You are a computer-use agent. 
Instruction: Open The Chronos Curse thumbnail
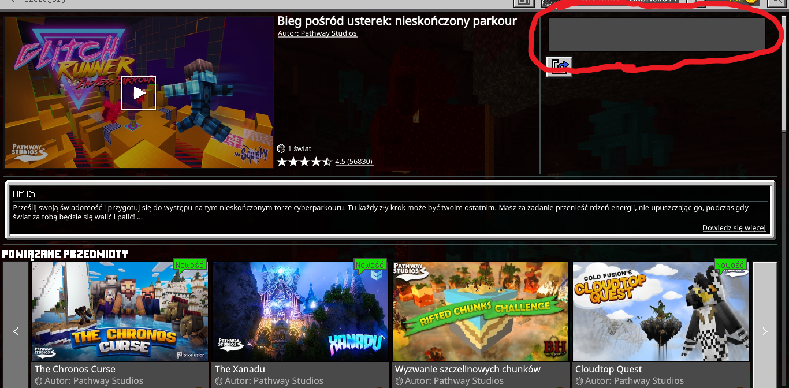tap(120, 312)
